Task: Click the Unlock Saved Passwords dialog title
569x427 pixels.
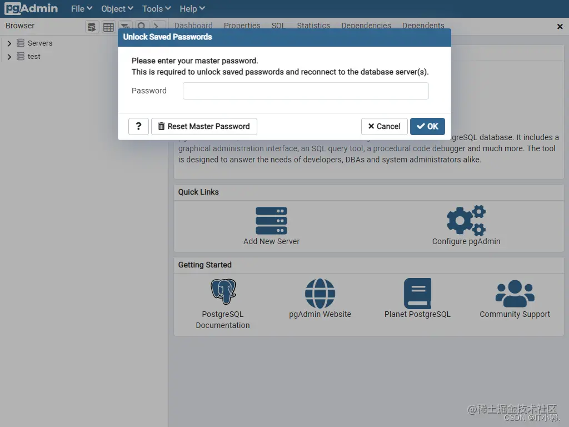Action: [168, 37]
